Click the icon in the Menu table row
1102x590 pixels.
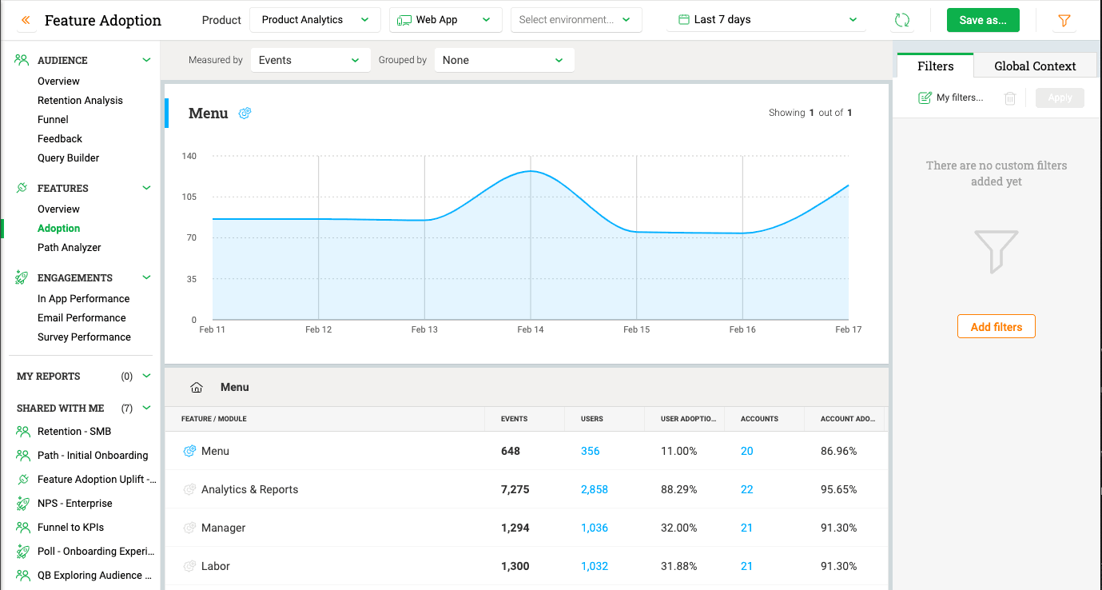[189, 451]
